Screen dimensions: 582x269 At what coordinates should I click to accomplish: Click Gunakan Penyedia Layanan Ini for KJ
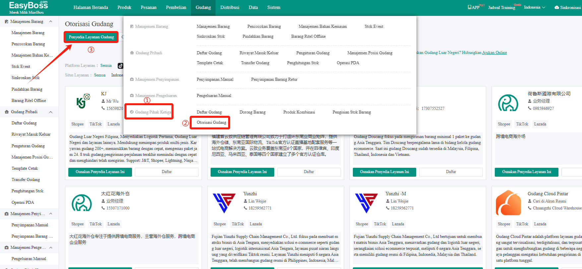click(x=100, y=172)
